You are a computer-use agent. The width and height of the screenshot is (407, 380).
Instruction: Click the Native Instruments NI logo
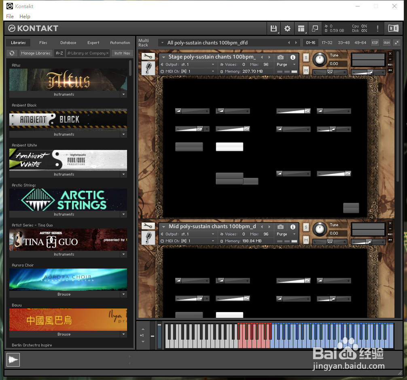point(393,28)
